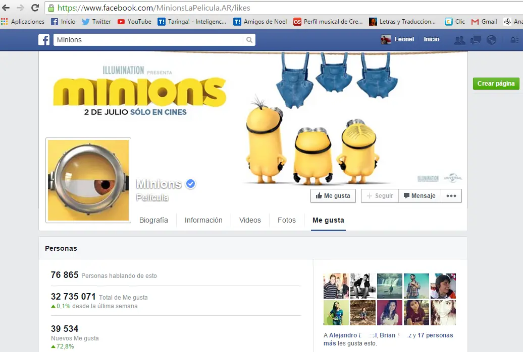Screen dimensions: 523x352
Task: Click the green-background woman friend thumbnail
Action: pyautogui.click(x=336, y=313)
